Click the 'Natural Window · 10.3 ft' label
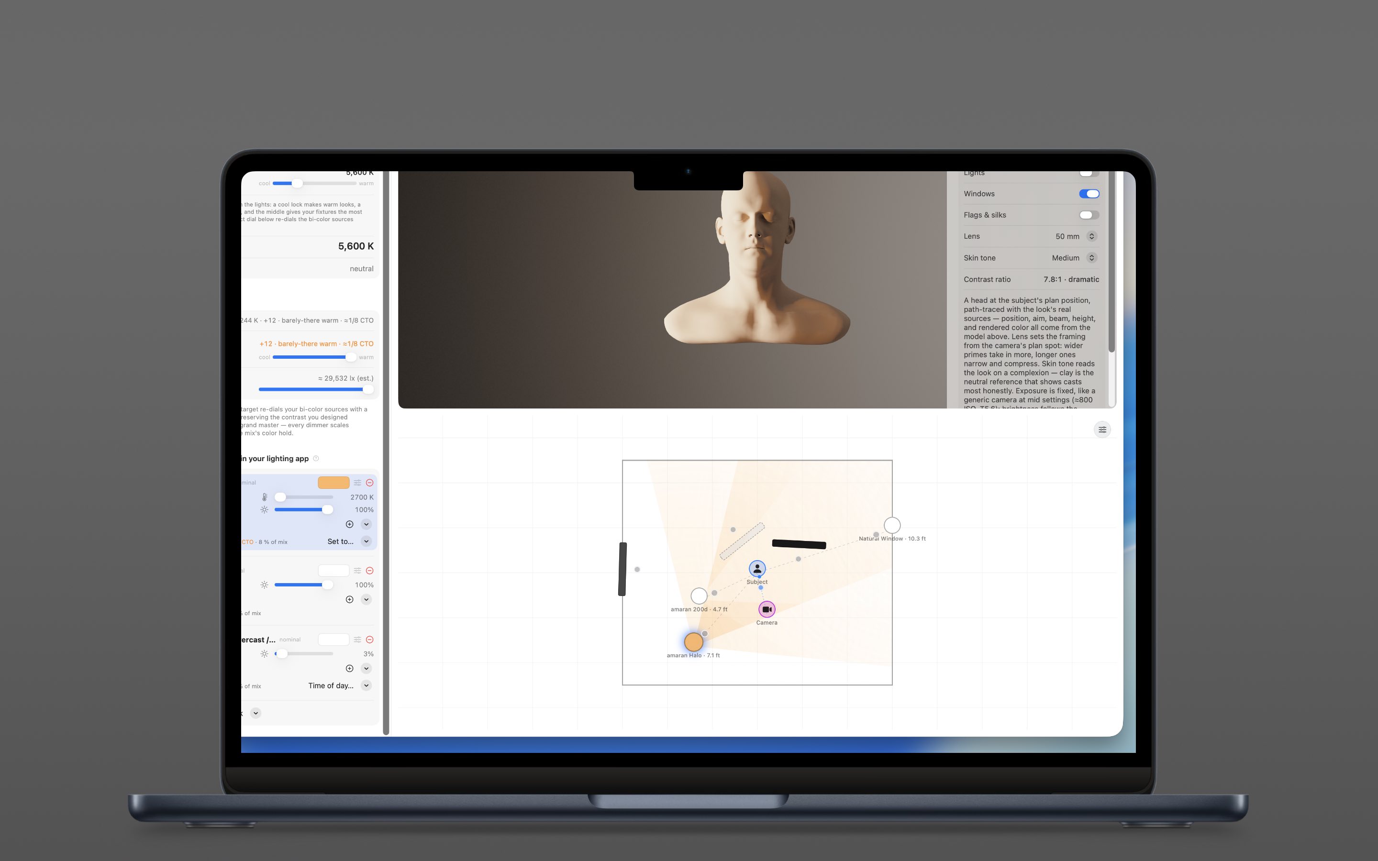The height and width of the screenshot is (861, 1378). click(892, 539)
